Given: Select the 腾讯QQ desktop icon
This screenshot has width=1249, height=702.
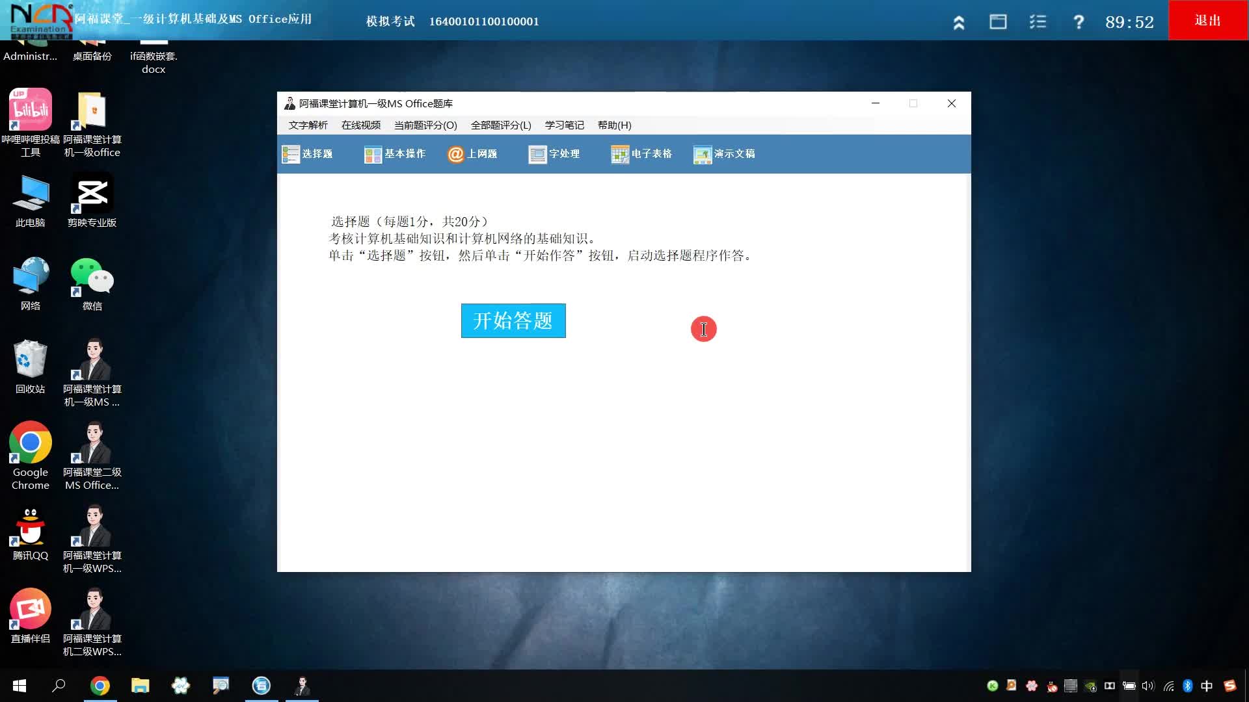Looking at the screenshot, I should click(31, 534).
